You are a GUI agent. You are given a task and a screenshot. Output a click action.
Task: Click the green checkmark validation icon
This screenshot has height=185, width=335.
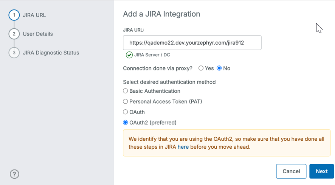point(129,55)
